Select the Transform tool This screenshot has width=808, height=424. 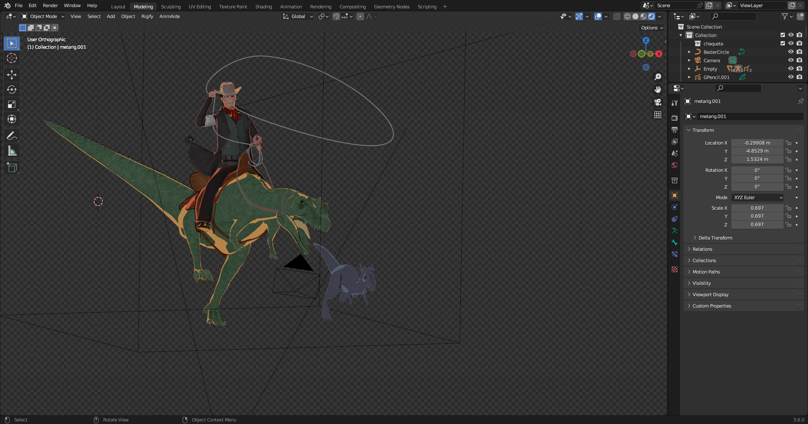coord(12,119)
